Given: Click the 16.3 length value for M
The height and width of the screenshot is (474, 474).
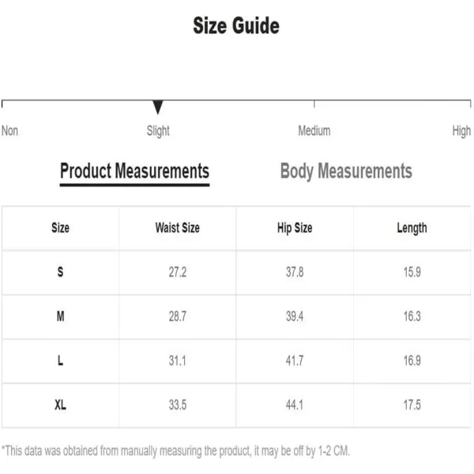Looking at the screenshot, I should (x=412, y=316).
